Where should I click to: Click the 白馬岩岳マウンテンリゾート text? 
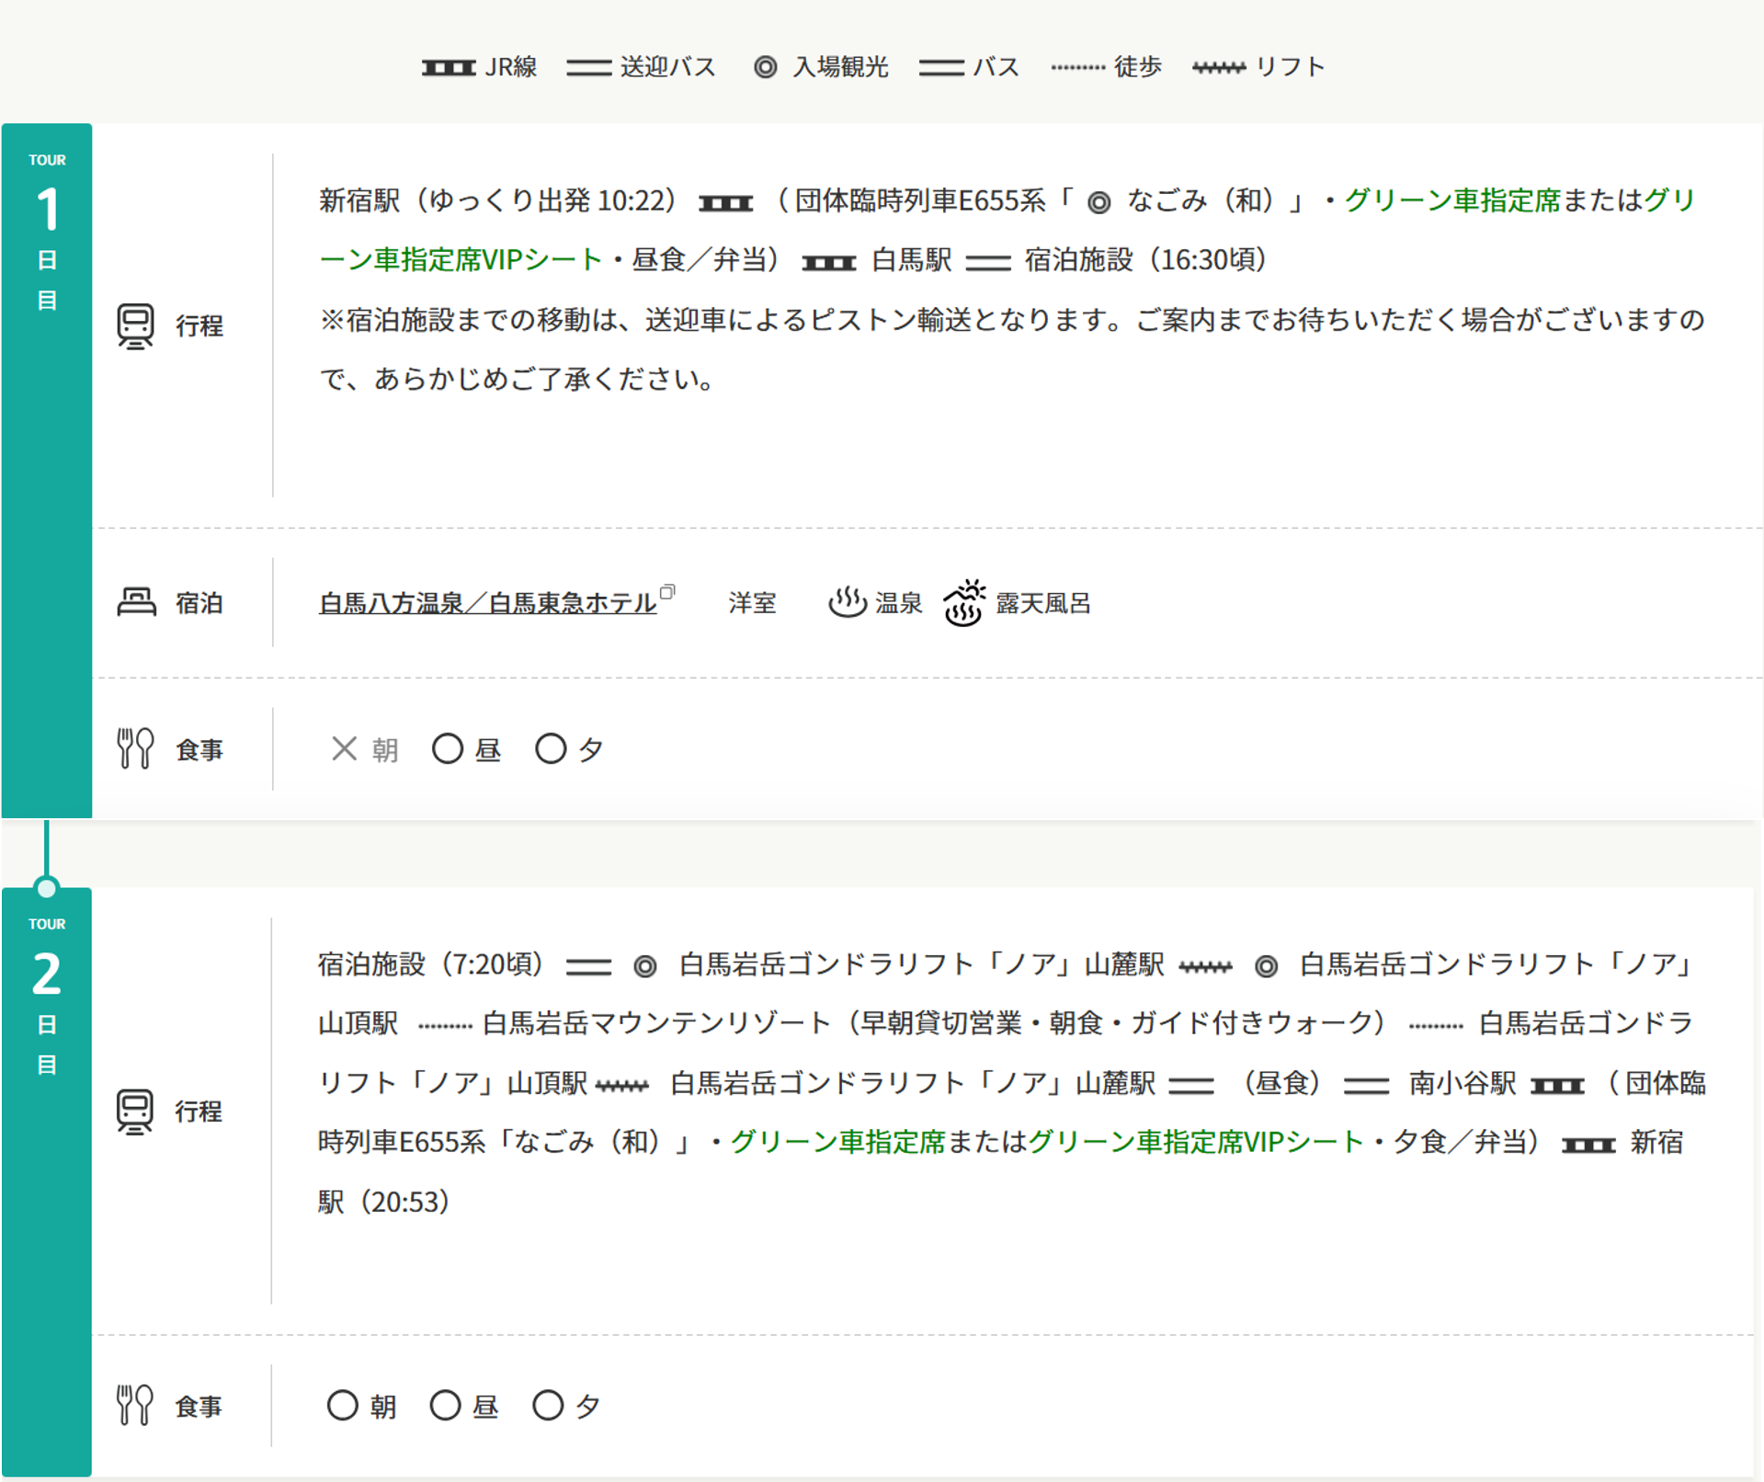[x=655, y=1022]
